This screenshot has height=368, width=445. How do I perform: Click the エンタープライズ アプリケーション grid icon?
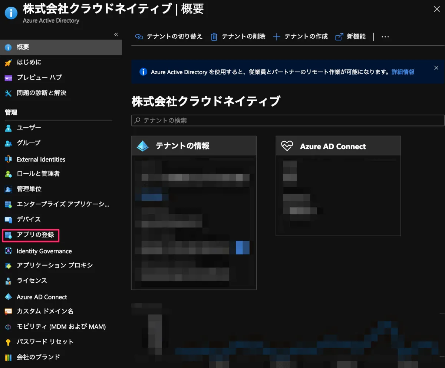click(8, 204)
